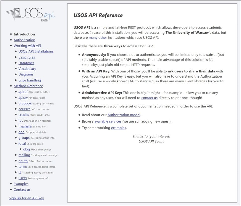The width and height of the screenshot is (241, 206).
Task: Open the credits module docs
Action: tap(24, 115)
